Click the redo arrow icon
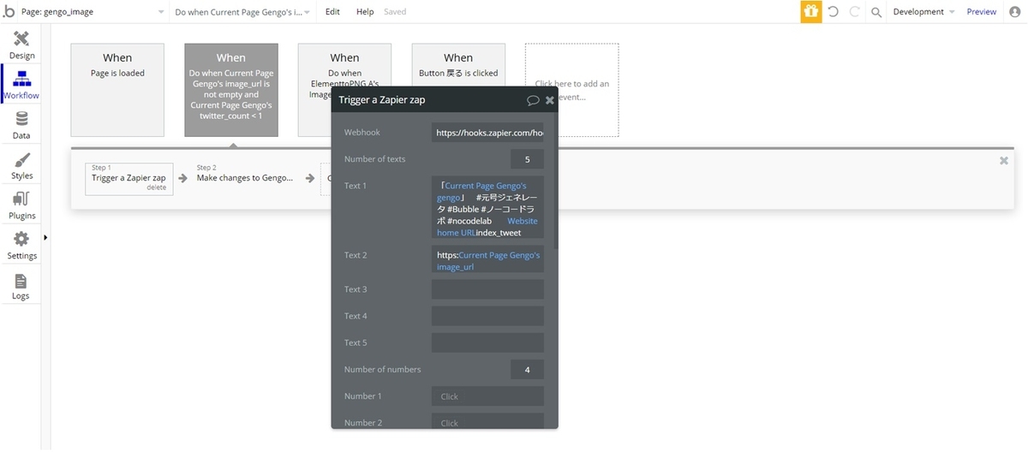 click(854, 12)
